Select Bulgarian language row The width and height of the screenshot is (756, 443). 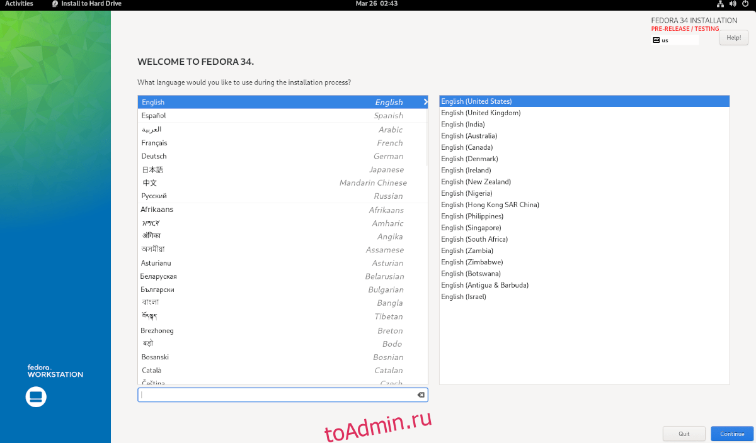(x=282, y=289)
